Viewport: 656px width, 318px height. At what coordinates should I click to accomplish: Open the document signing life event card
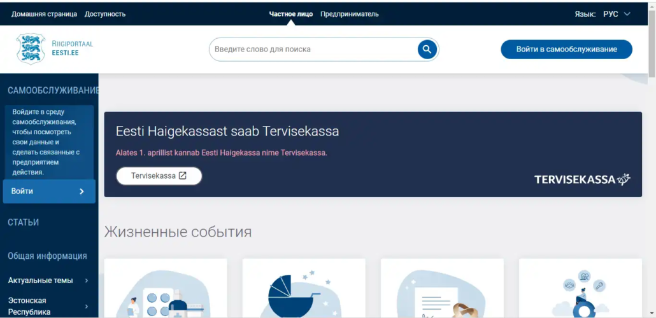point(442,288)
